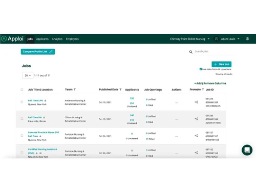Open Add / Remove Columns

pyautogui.click(x=210, y=83)
